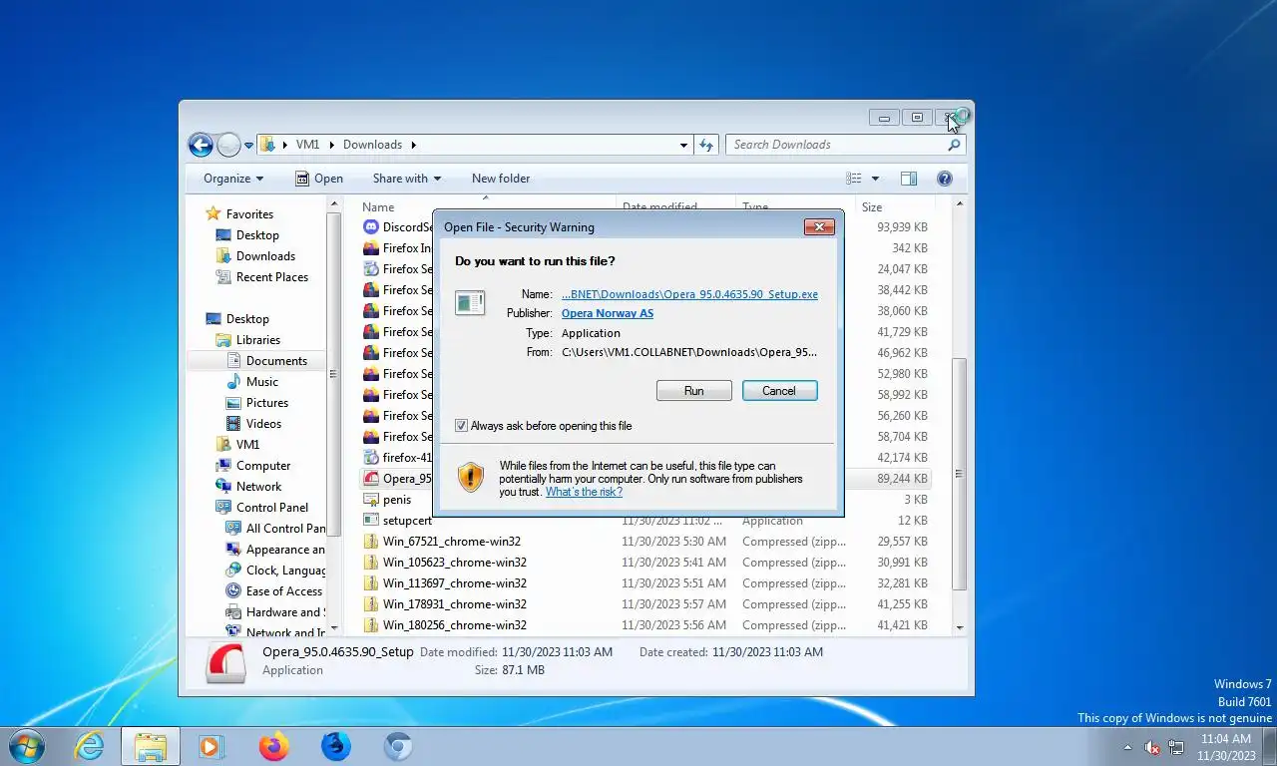1277x766 pixels.
Task: Select Libraries in navigation pane
Action: (258, 340)
